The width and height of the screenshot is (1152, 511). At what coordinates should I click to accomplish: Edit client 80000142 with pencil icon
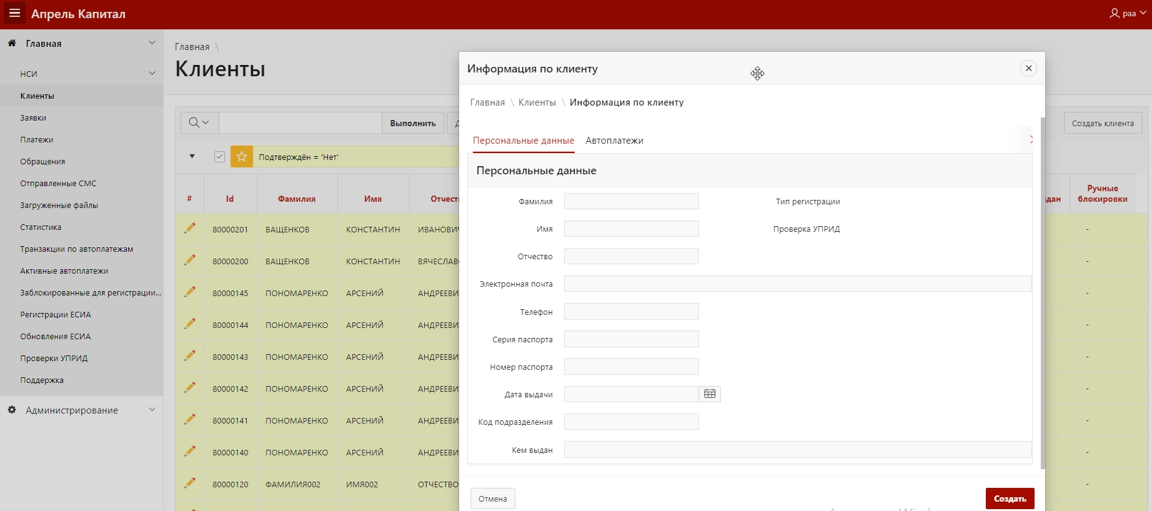190,388
